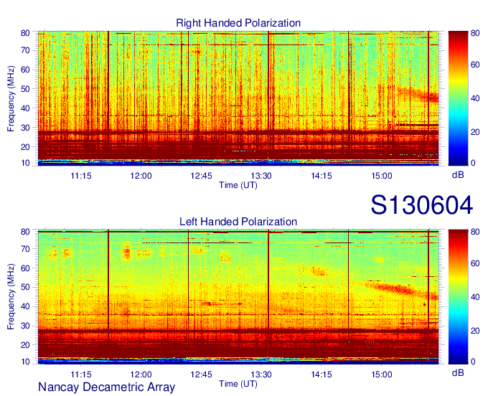Click the "Left Handed Polarization" plot title
Viewport: 488px width, 396px height.
pyautogui.click(x=238, y=222)
